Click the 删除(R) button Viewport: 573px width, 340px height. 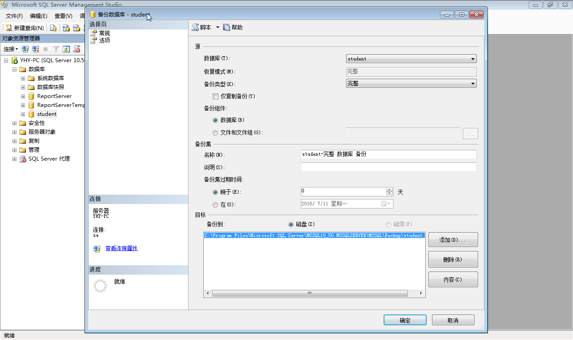tap(453, 259)
